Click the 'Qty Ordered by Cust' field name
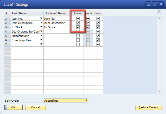Viewport: 166px width, 114px height. click(x=25, y=32)
